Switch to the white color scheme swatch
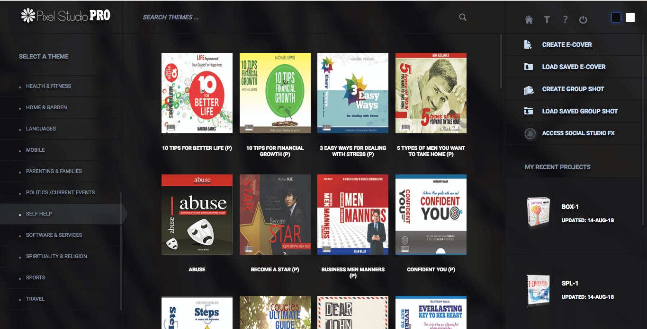 click(630, 17)
